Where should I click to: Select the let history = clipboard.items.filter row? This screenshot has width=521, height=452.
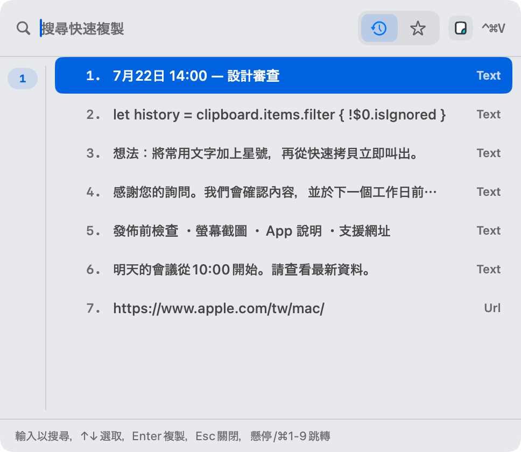click(x=284, y=115)
